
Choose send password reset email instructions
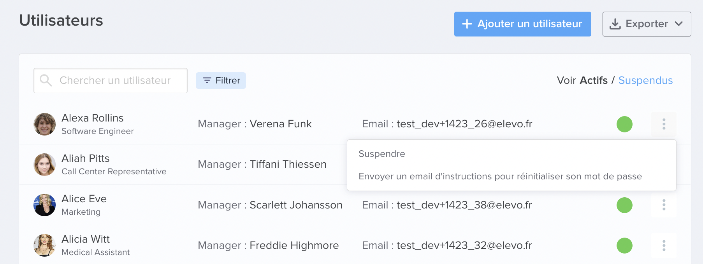(500, 176)
